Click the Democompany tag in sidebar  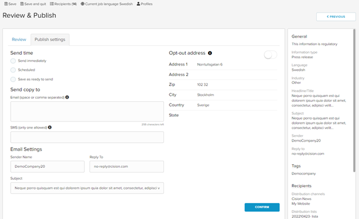coord(304,174)
